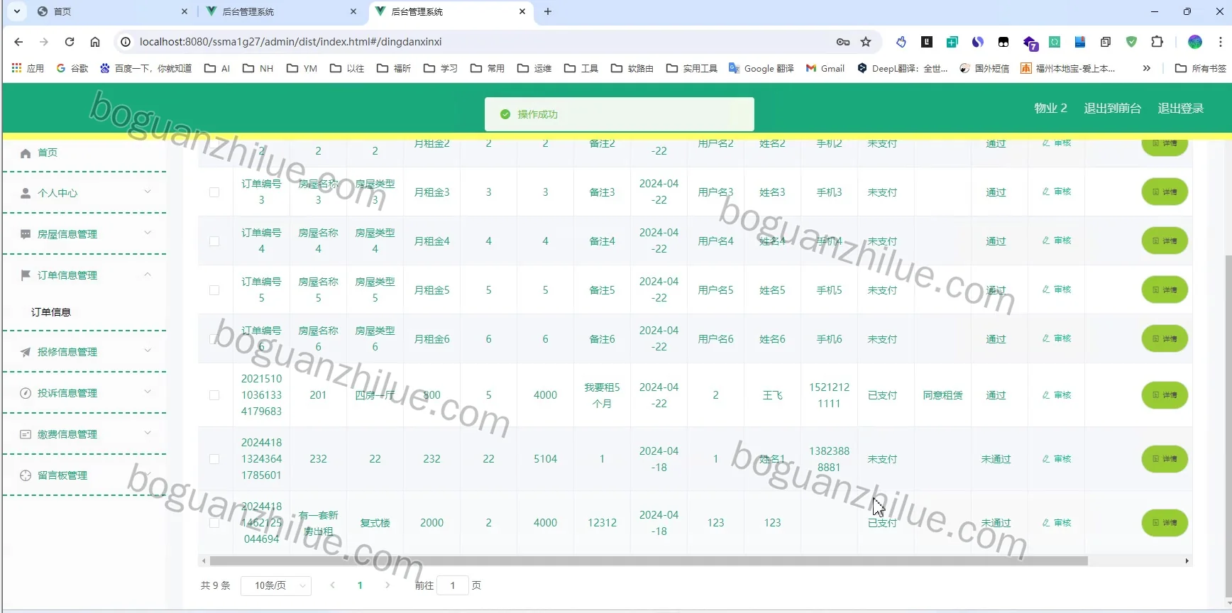Click the table horizontal scrollbar
The height and width of the screenshot is (613, 1232).
coord(648,560)
